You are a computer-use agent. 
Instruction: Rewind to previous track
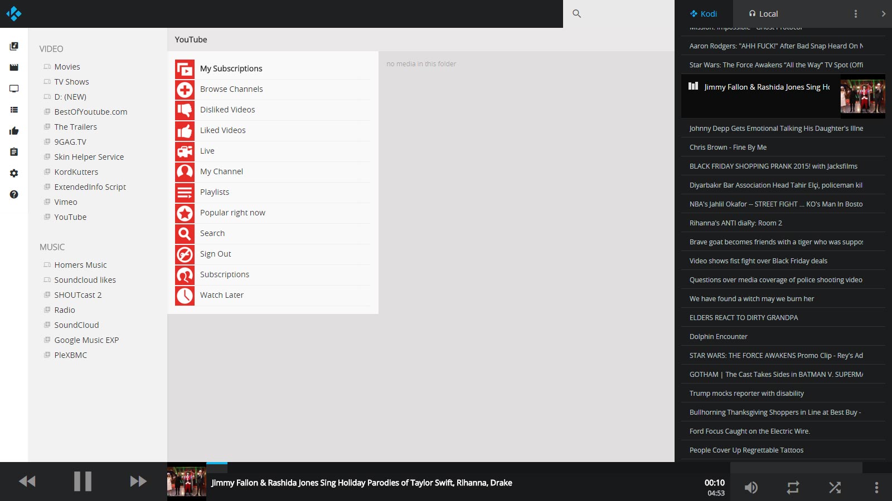pyautogui.click(x=27, y=481)
